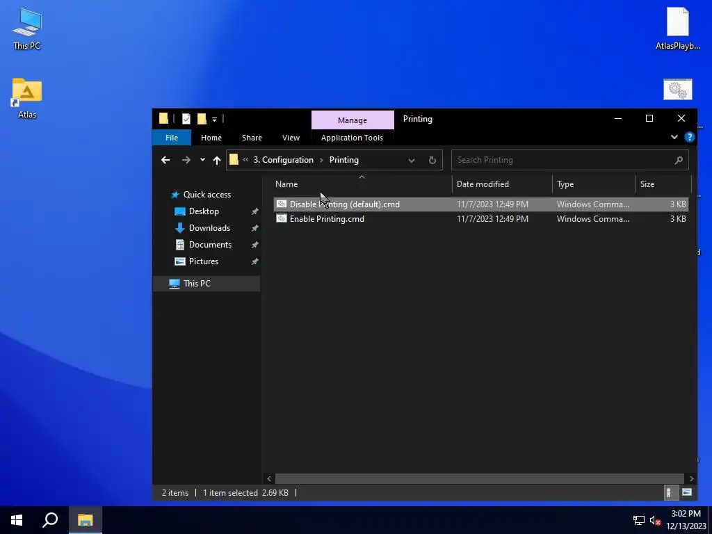Click the horizontal scrollbar thumb in file list
Viewport: 712px width, 534px height.
pyautogui.click(x=480, y=478)
